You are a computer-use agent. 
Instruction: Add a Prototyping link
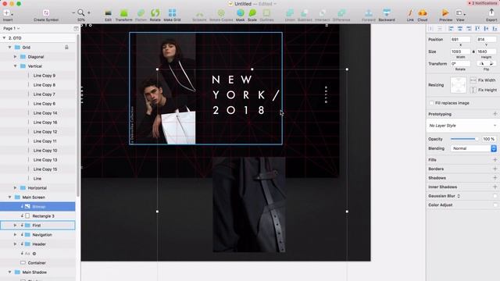[x=495, y=114]
